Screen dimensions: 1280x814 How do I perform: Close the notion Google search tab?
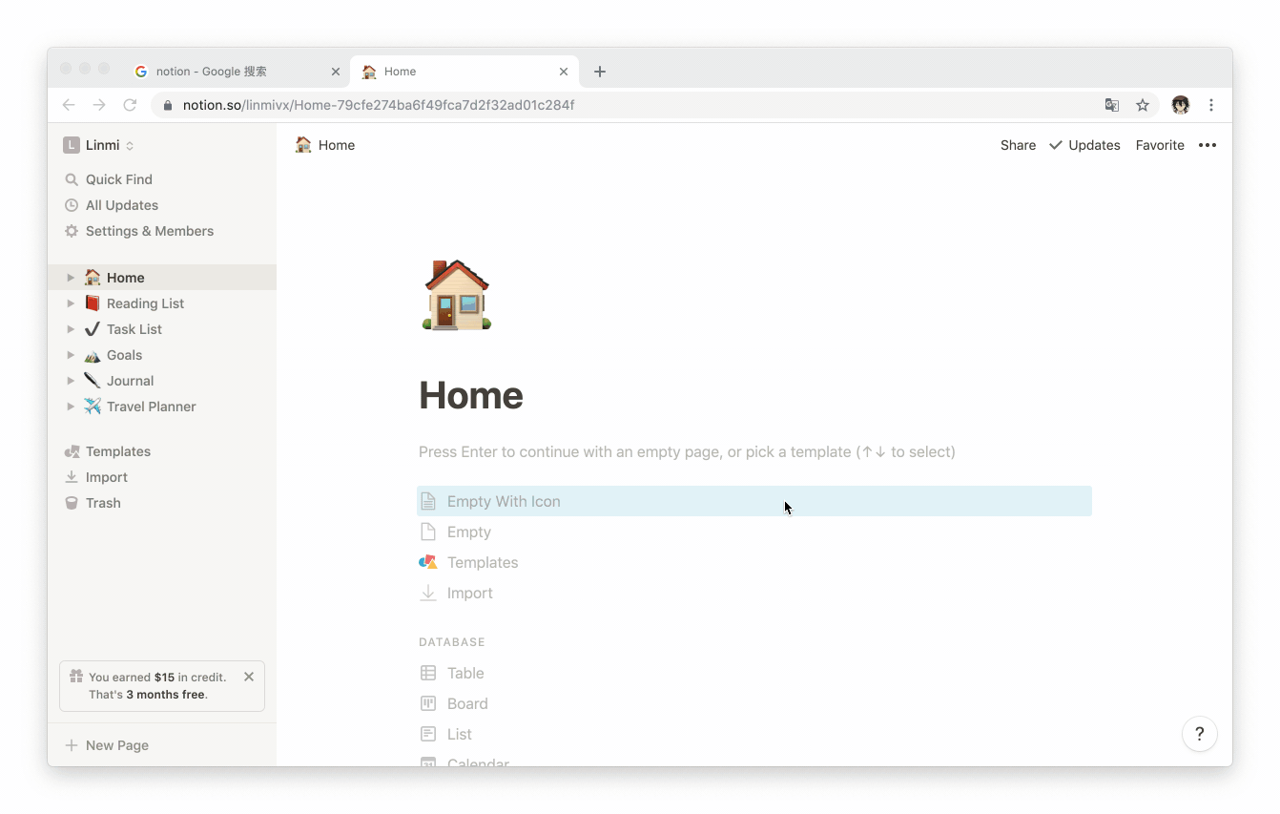pos(336,72)
